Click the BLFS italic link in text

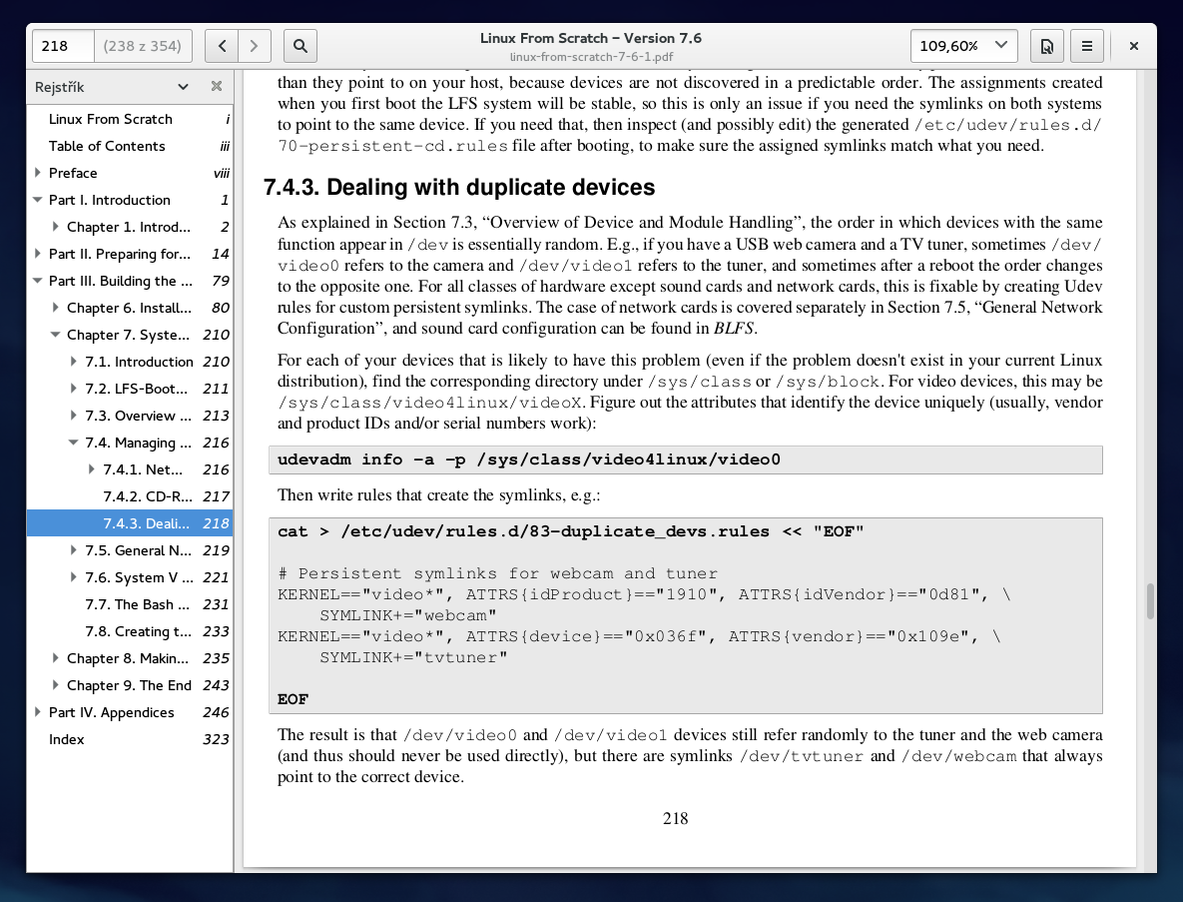734,329
